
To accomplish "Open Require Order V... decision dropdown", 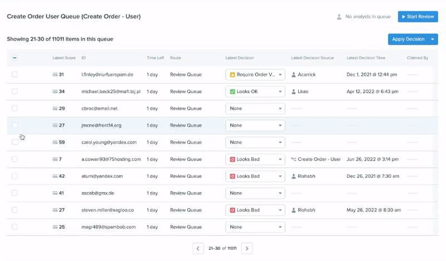I will coord(255,75).
